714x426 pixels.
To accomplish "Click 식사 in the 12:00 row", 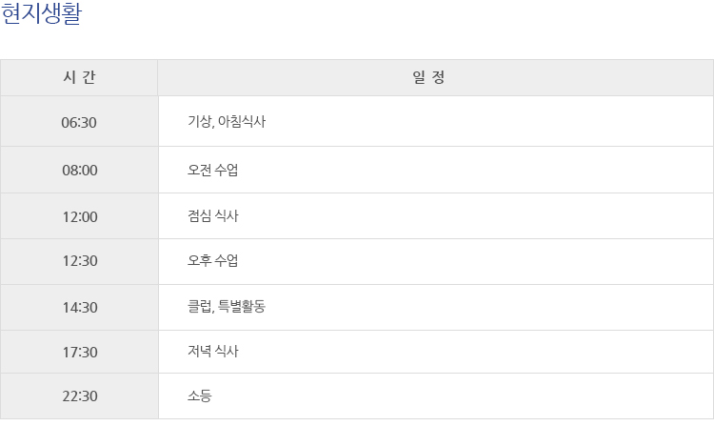I will (227, 216).
